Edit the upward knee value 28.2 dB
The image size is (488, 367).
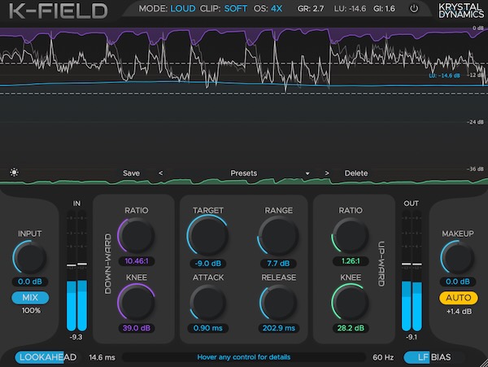coord(351,328)
